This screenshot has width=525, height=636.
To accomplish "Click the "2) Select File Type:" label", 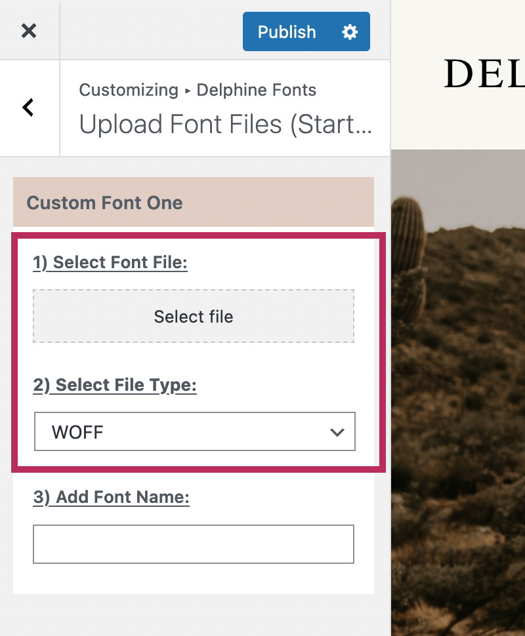I will (115, 385).
